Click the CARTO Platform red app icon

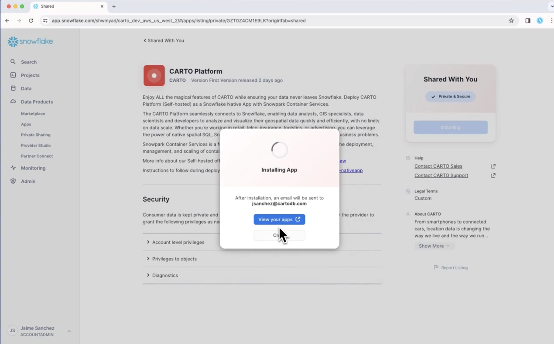pos(154,76)
